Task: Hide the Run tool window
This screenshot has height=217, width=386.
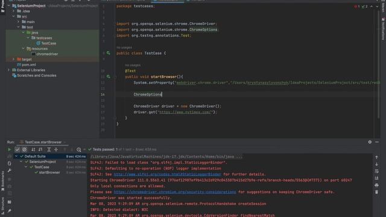Action: [x=377, y=142]
